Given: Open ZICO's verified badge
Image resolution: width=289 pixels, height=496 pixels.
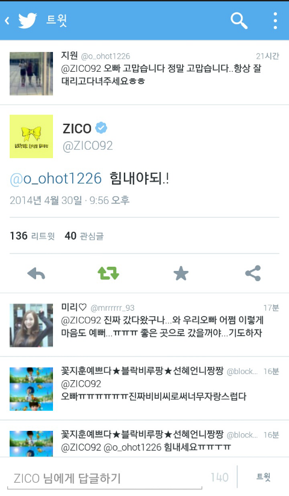Looking at the screenshot, I should coord(101,128).
